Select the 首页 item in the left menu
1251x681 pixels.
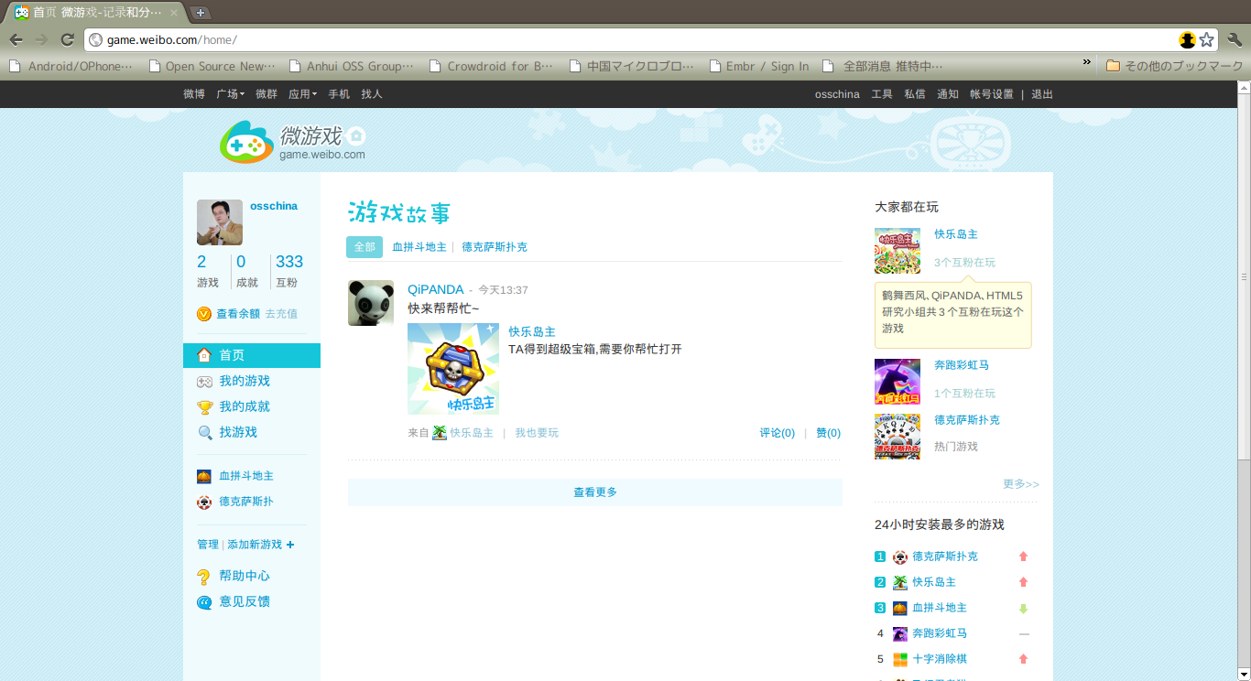[x=252, y=355]
